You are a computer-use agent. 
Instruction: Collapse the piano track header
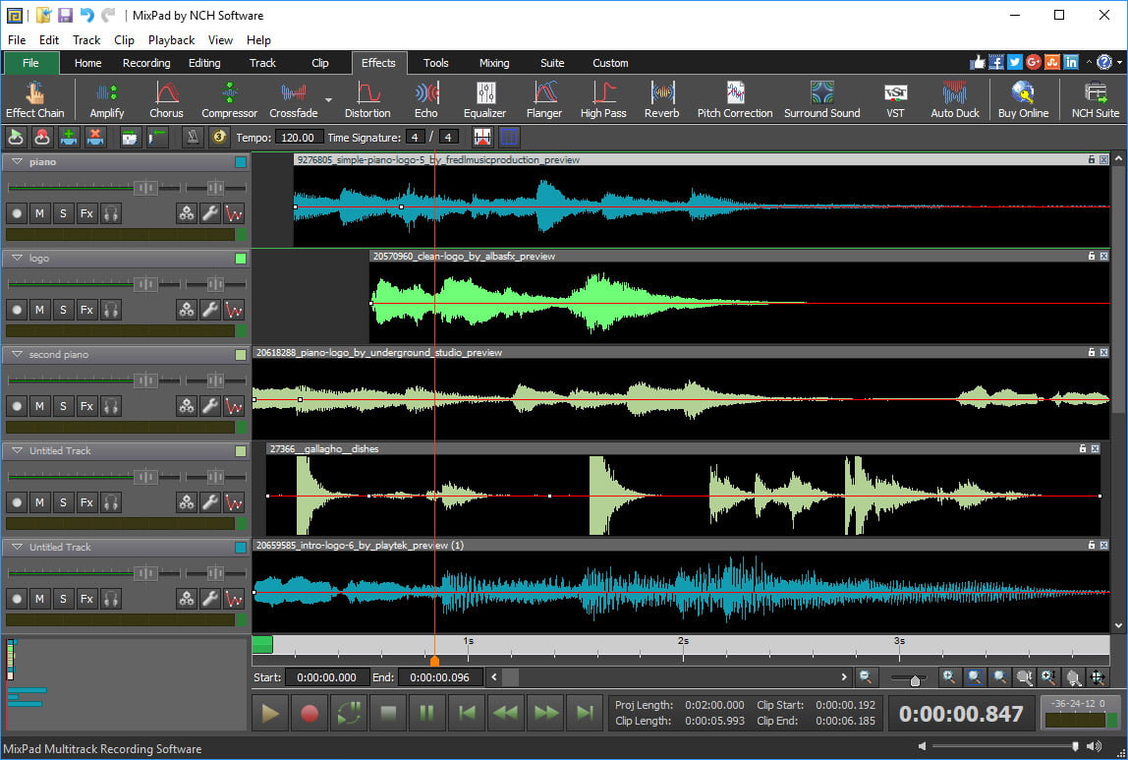pyautogui.click(x=16, y=161)
